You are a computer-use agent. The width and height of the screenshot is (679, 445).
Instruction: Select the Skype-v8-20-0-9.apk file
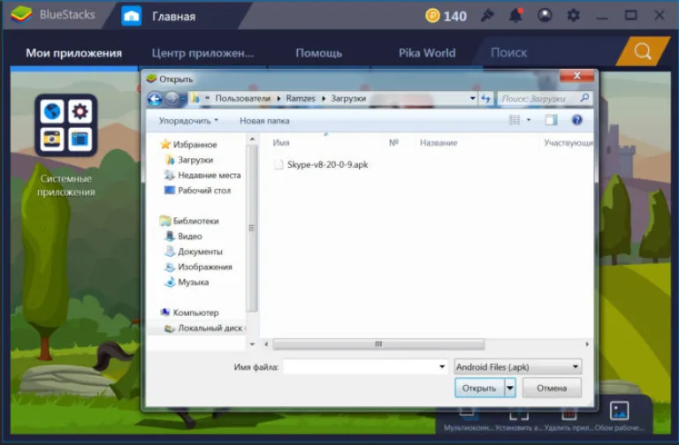321,164
